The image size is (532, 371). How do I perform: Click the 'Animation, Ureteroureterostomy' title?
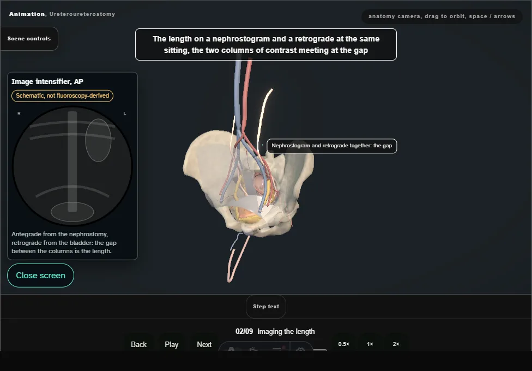(62, 14)
